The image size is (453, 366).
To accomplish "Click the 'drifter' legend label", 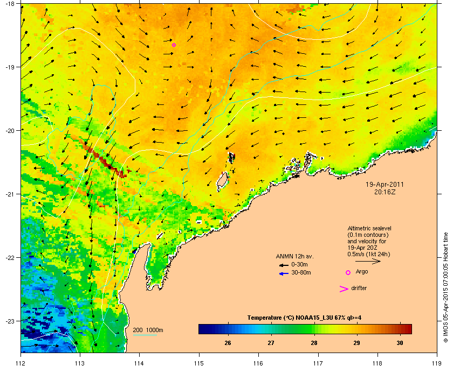I will 359,288.
